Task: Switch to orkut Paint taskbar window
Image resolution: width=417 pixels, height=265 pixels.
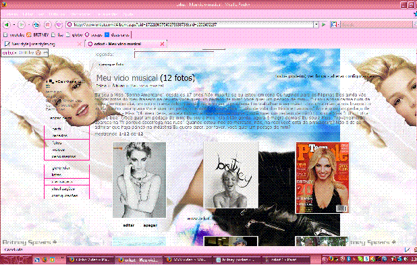Action: [285, 260]
